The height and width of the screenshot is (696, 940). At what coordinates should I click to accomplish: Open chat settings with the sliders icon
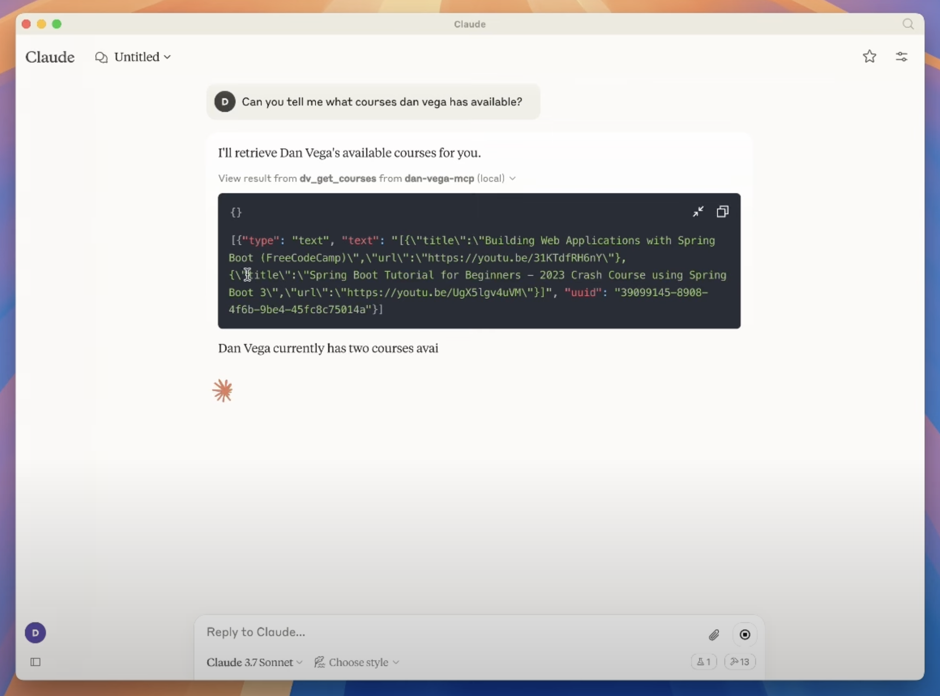[902, 57]
